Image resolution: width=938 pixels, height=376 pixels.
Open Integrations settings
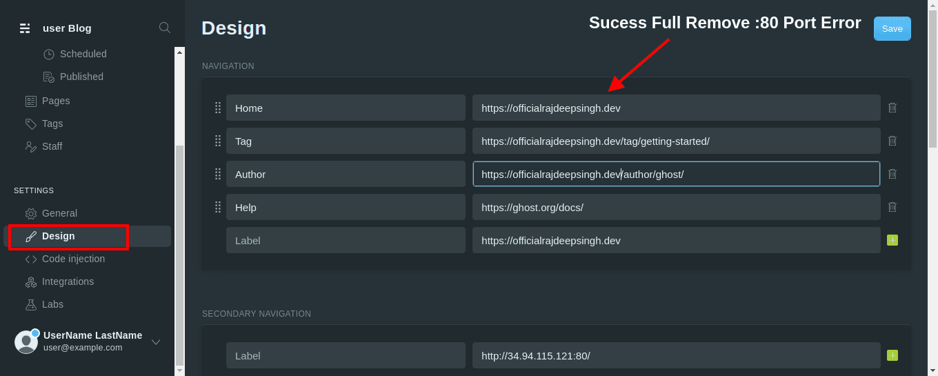click(68, 281)
